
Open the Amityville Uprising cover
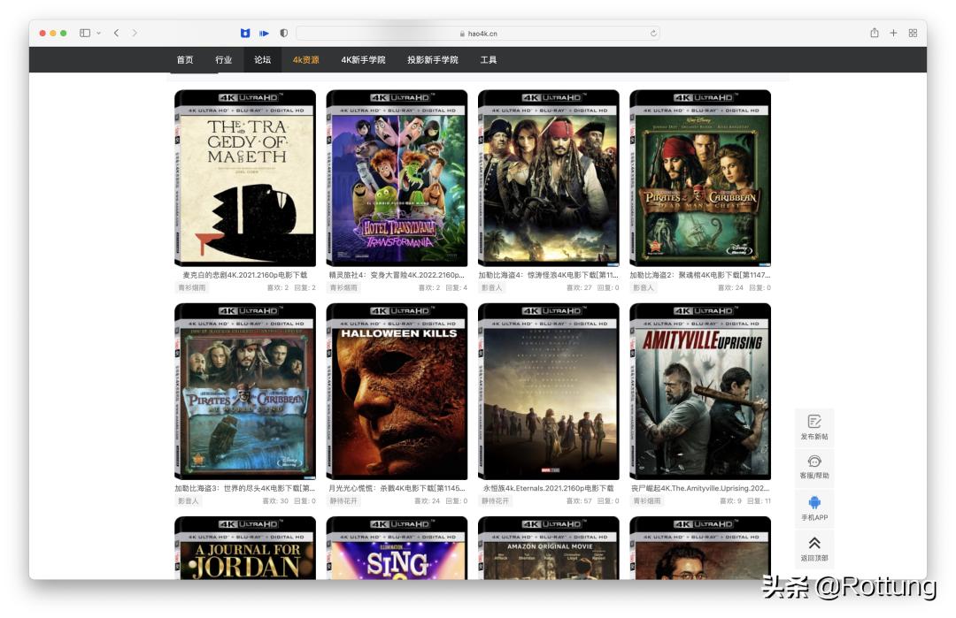pos(700,392)
